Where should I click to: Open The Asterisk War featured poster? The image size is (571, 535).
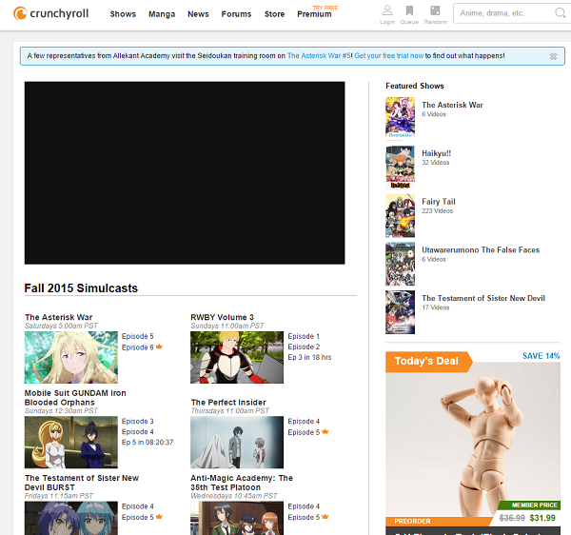(400, 117)
